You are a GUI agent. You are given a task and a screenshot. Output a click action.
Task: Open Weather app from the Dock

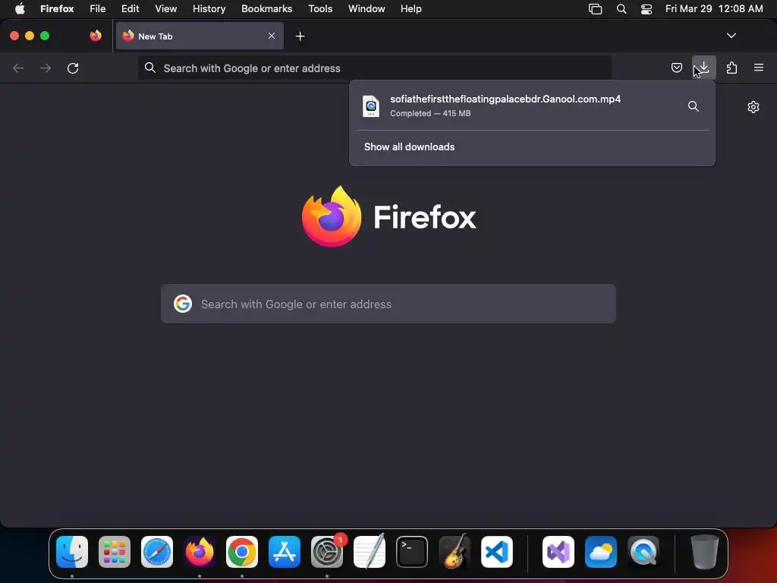click(601, 551)
